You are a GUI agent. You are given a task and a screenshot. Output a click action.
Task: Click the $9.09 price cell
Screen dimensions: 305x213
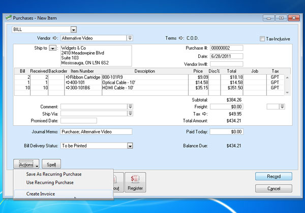pyautogui.click(x=198, y=77)
